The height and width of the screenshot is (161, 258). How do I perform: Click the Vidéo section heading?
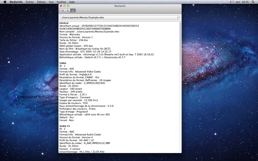[x=63, y=63]
